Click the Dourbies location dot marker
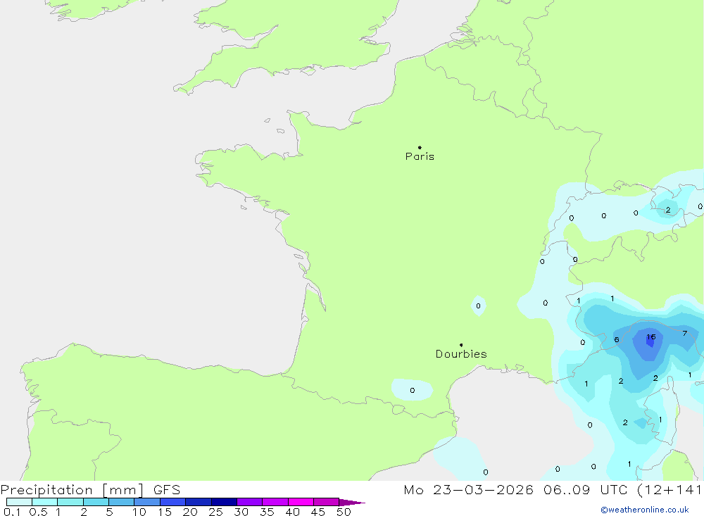 point(461,345)
